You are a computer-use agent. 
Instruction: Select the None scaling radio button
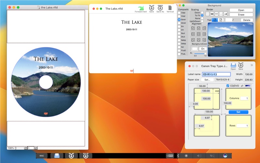pyautogui.click(x=202, y=18)
